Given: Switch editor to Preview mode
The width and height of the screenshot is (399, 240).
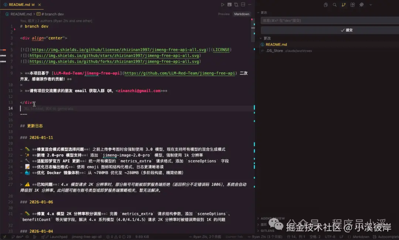Looking at the screenshot, I should pyautogui.click(x=224, y=14).
